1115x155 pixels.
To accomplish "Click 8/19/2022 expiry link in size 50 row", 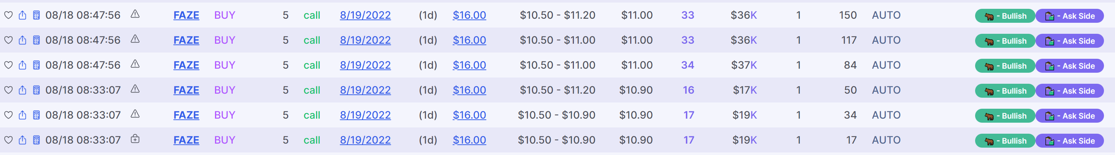I will (365, 90).
